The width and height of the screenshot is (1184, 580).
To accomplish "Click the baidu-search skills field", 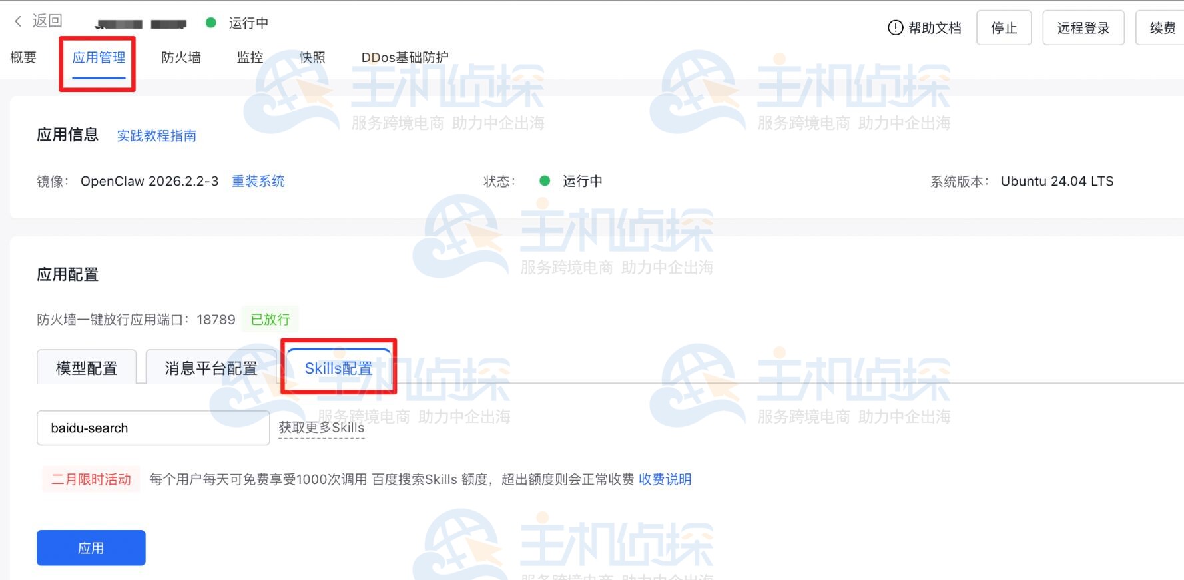I will click(x=153, y=428).
